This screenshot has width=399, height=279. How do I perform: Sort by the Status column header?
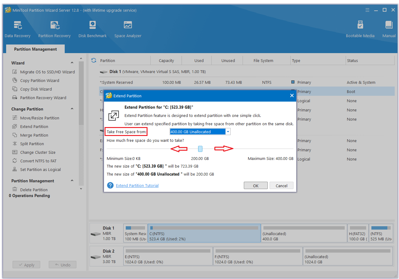pos(370,60)
